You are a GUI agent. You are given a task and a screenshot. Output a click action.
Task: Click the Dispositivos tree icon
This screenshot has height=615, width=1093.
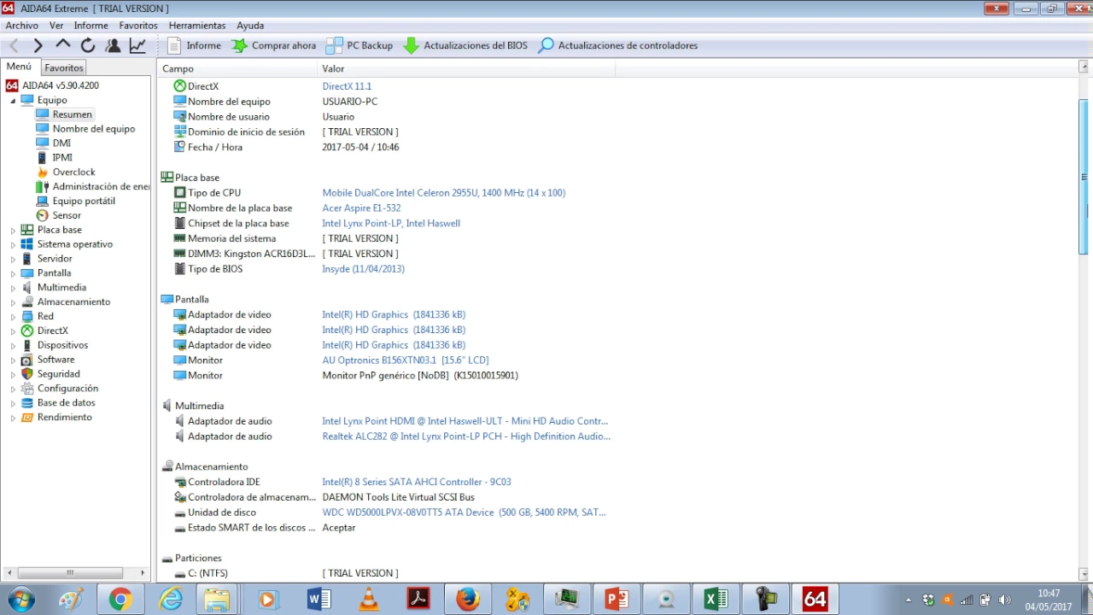point(27,345)
